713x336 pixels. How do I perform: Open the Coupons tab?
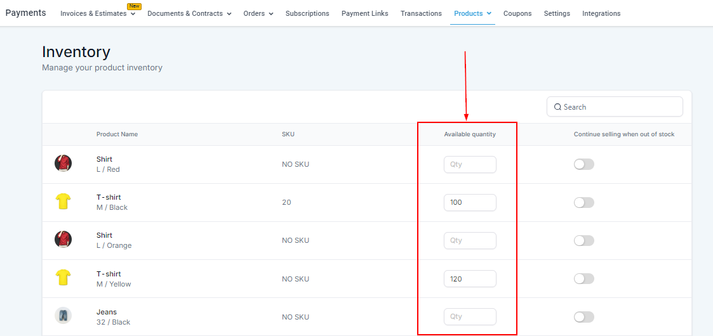[517, 13]
